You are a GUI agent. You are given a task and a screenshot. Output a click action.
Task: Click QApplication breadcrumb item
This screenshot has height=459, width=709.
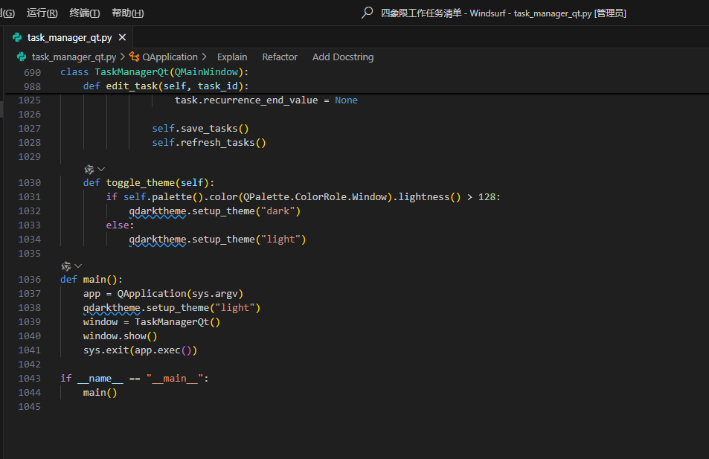pyautogui.click(x=170, y=57)
